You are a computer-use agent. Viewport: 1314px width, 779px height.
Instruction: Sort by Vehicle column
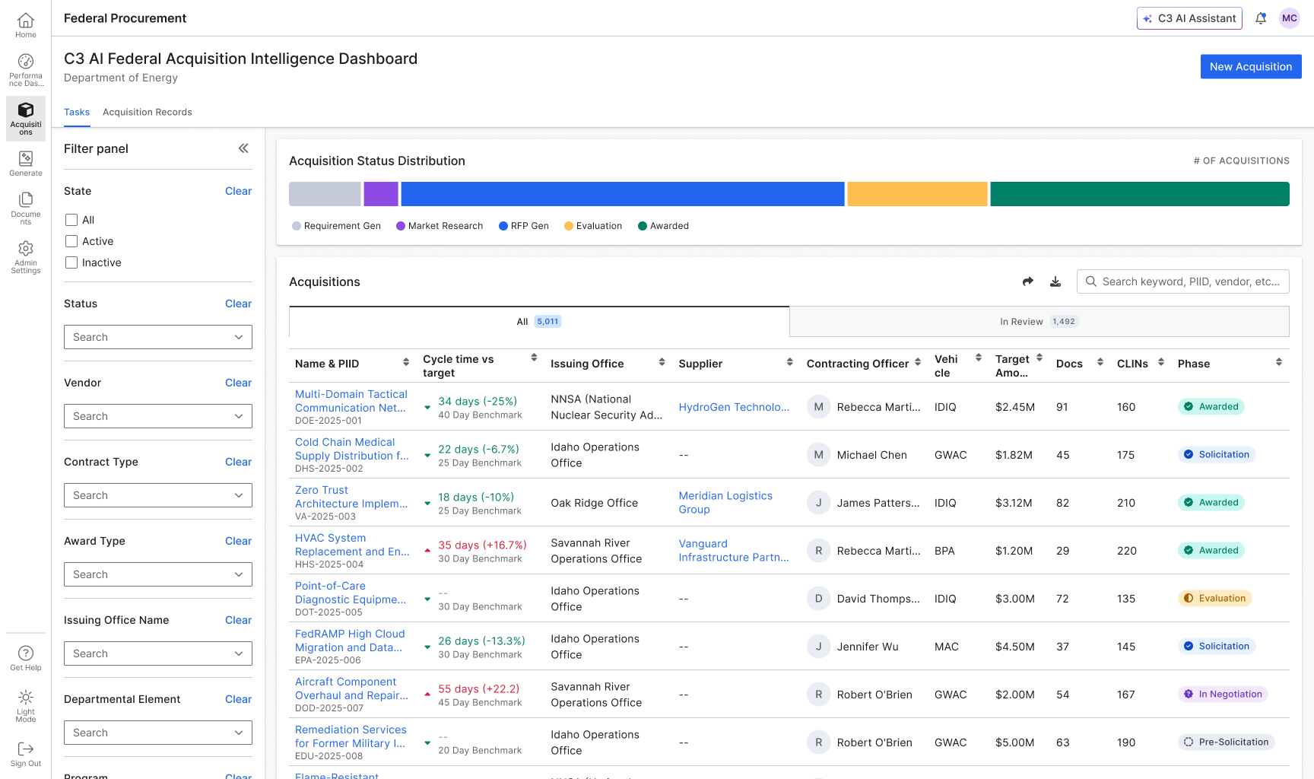click(979, 358)
